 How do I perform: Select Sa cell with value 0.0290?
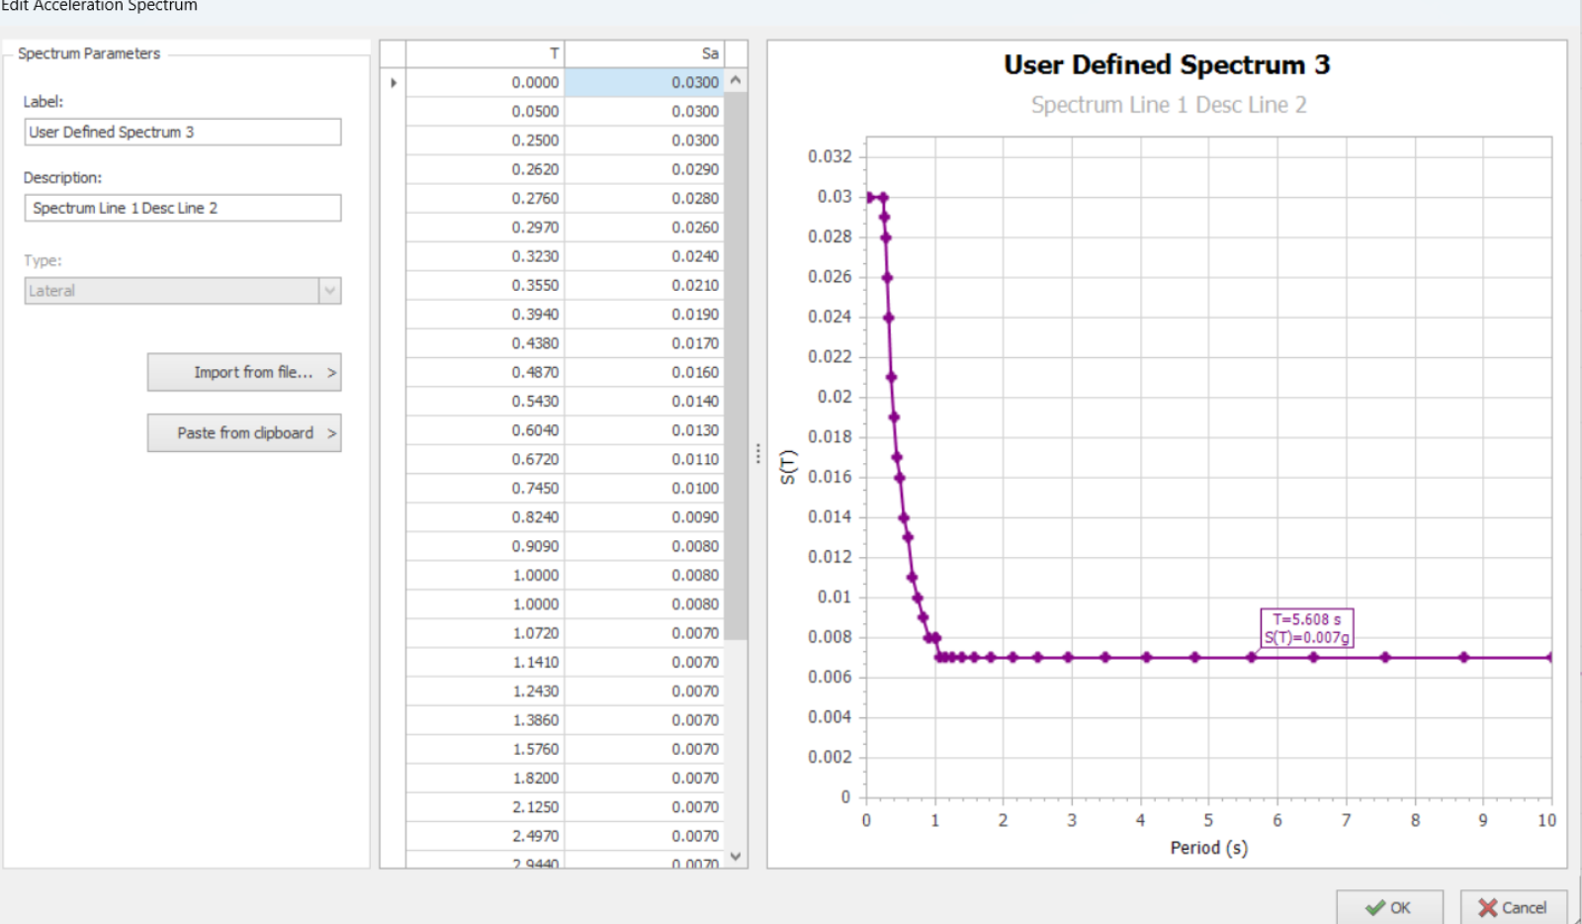[644, 169]
